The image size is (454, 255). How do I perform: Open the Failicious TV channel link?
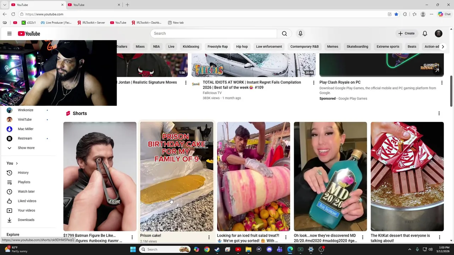tap(212, 93)
